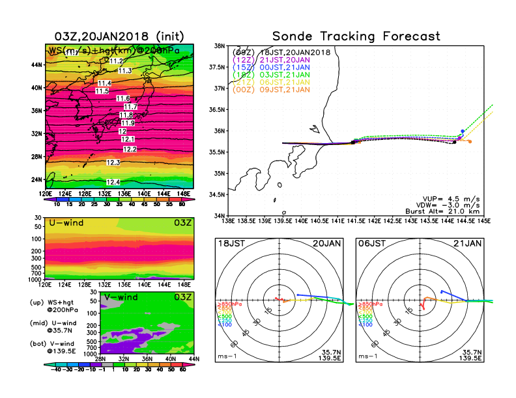Image resolution: width=516 pixels, height=398 pixels.
Task: Click the "06JST" label on the right hodograph
Action: (x=372, y=243)
